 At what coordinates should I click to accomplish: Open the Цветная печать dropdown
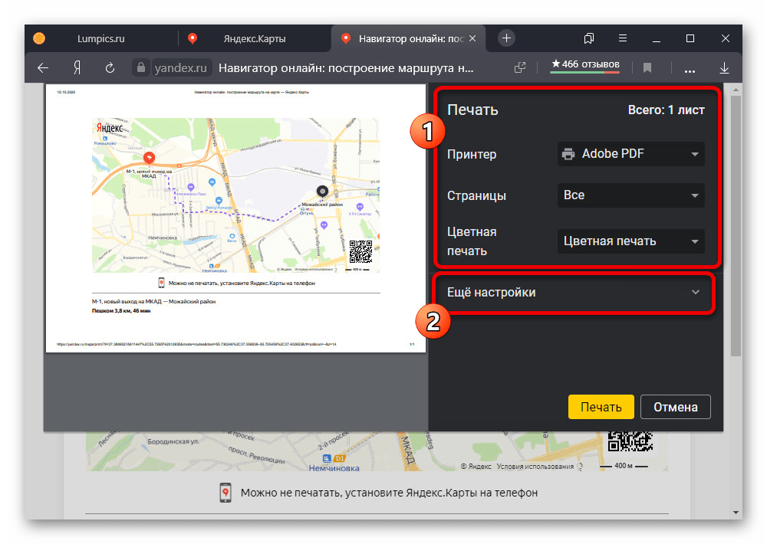pyautogui.click(x=630, y=241)
